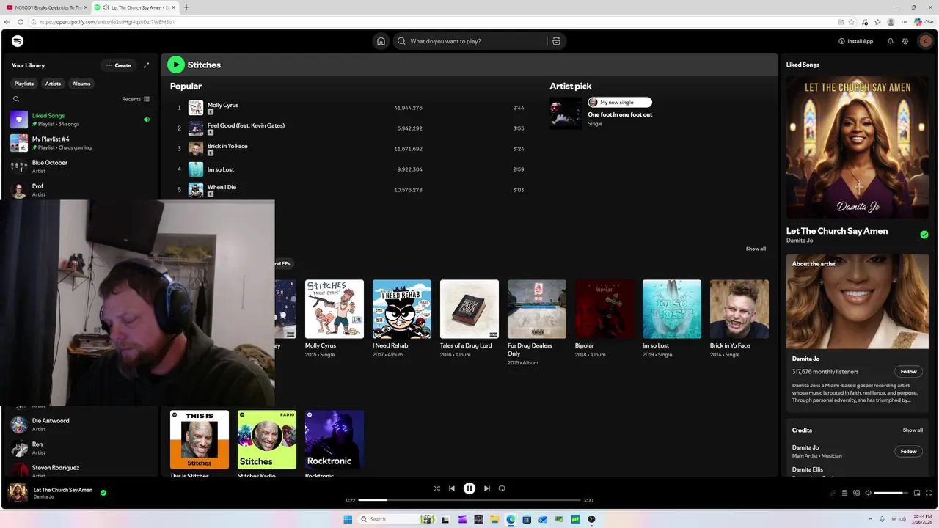Open Die Antwoord artist in library

81,425
